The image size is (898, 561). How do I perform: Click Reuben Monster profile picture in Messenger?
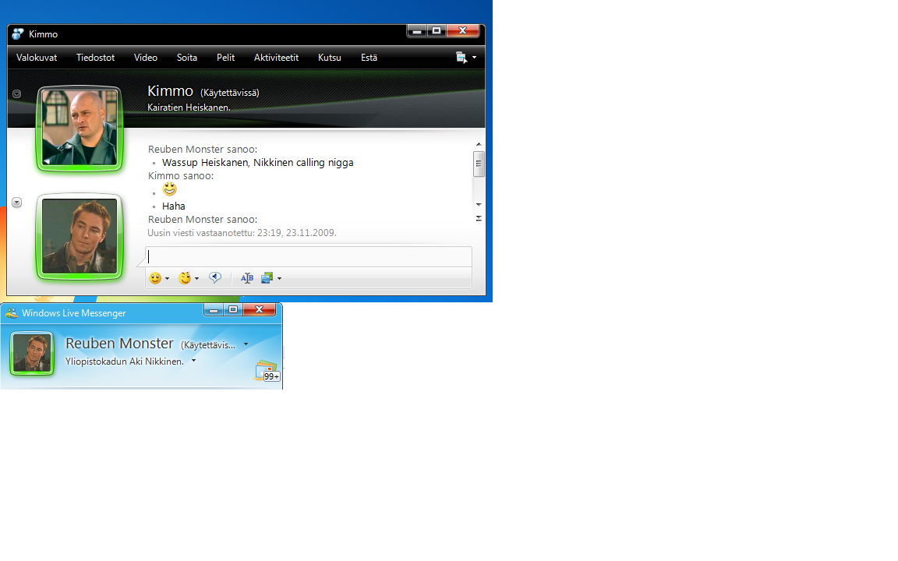[x=32, y=354]
